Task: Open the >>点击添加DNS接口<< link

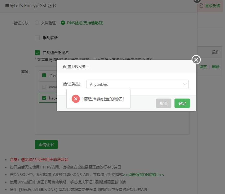Action: point(143,175)
